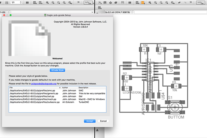Click the design link button in the board window
Screen dimensions: 207x138
pos(201,3)
